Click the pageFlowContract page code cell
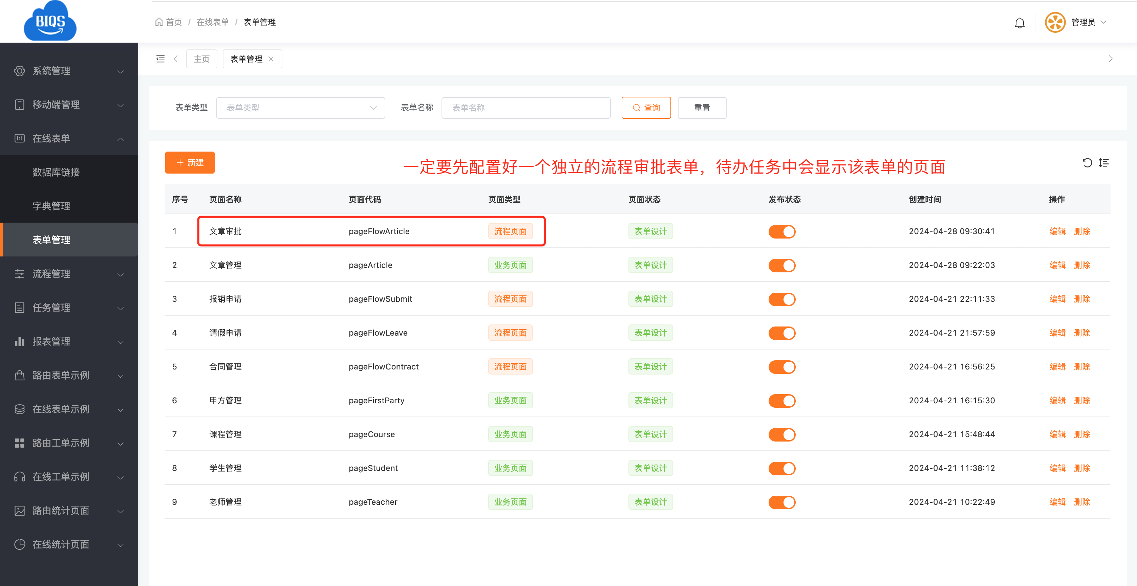 pyautogui.click(x=384, y=367)
